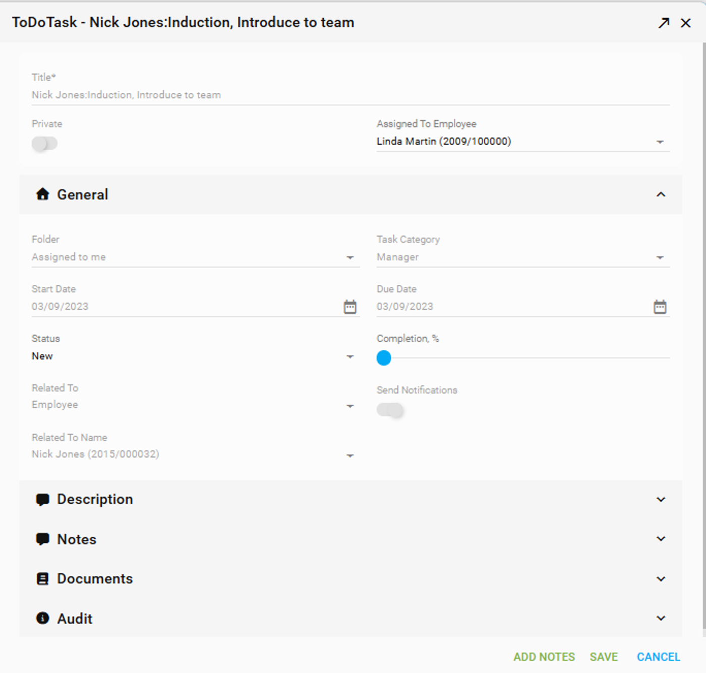Open Related To dropdown arrow

coord(350,406)
